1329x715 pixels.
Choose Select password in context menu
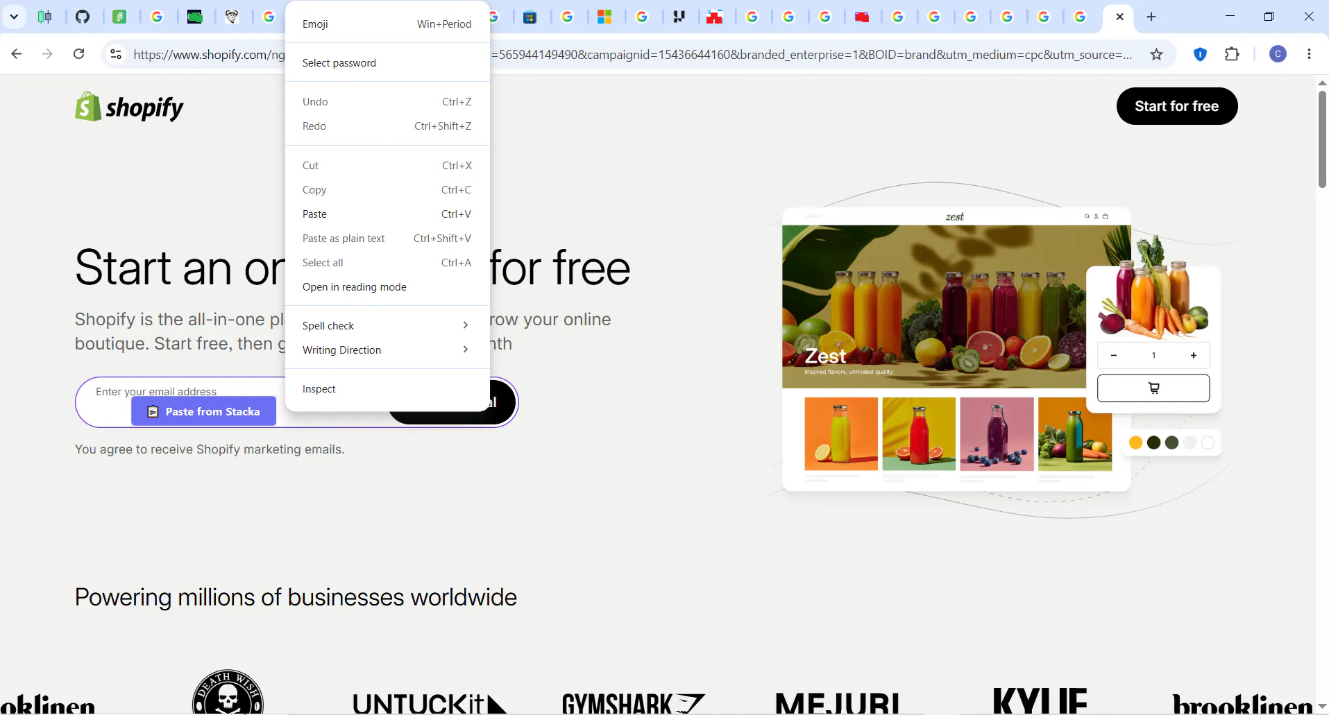pos(387,63)
